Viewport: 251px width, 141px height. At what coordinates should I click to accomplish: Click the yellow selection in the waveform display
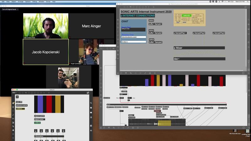click(x=164, y=123)
